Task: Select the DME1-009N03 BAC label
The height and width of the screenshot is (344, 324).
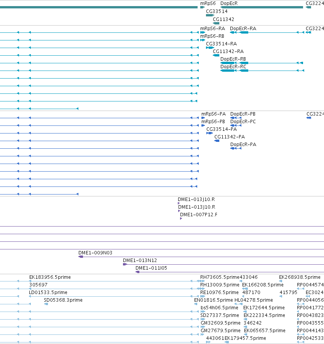Action: (95, 253)
